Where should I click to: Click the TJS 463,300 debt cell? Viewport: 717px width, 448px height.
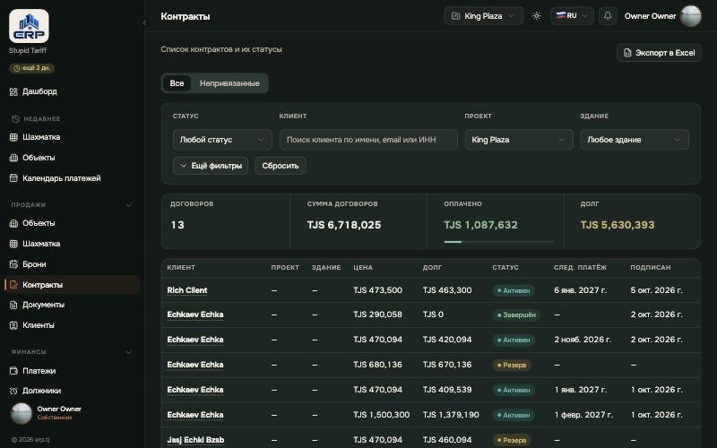click(x=447, y=290)
